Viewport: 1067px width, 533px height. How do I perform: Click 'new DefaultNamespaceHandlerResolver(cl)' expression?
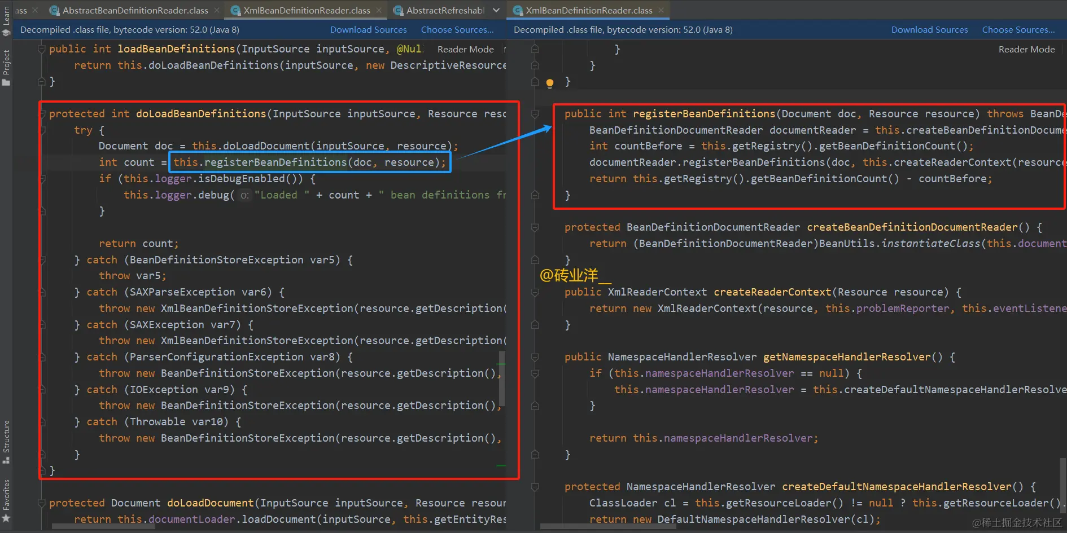(x=753, y=519)
